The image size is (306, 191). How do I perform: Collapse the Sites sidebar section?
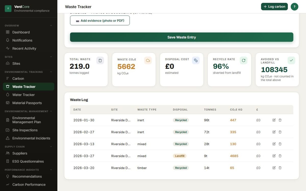point(51,57)
